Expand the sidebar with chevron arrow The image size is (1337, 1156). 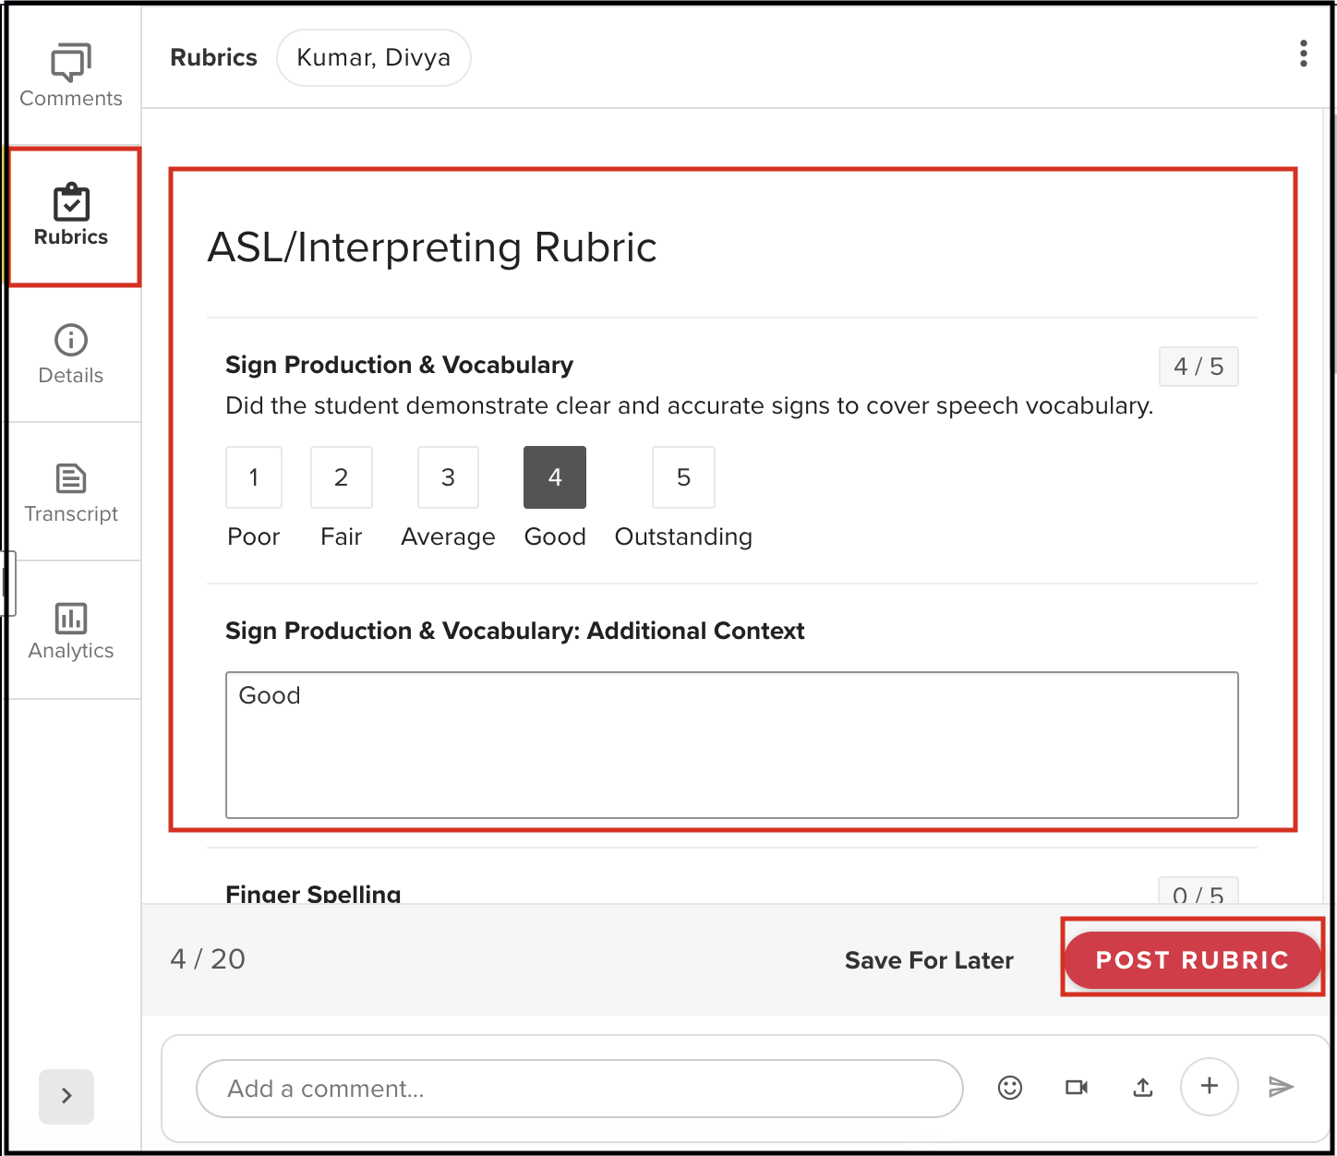66,1096
